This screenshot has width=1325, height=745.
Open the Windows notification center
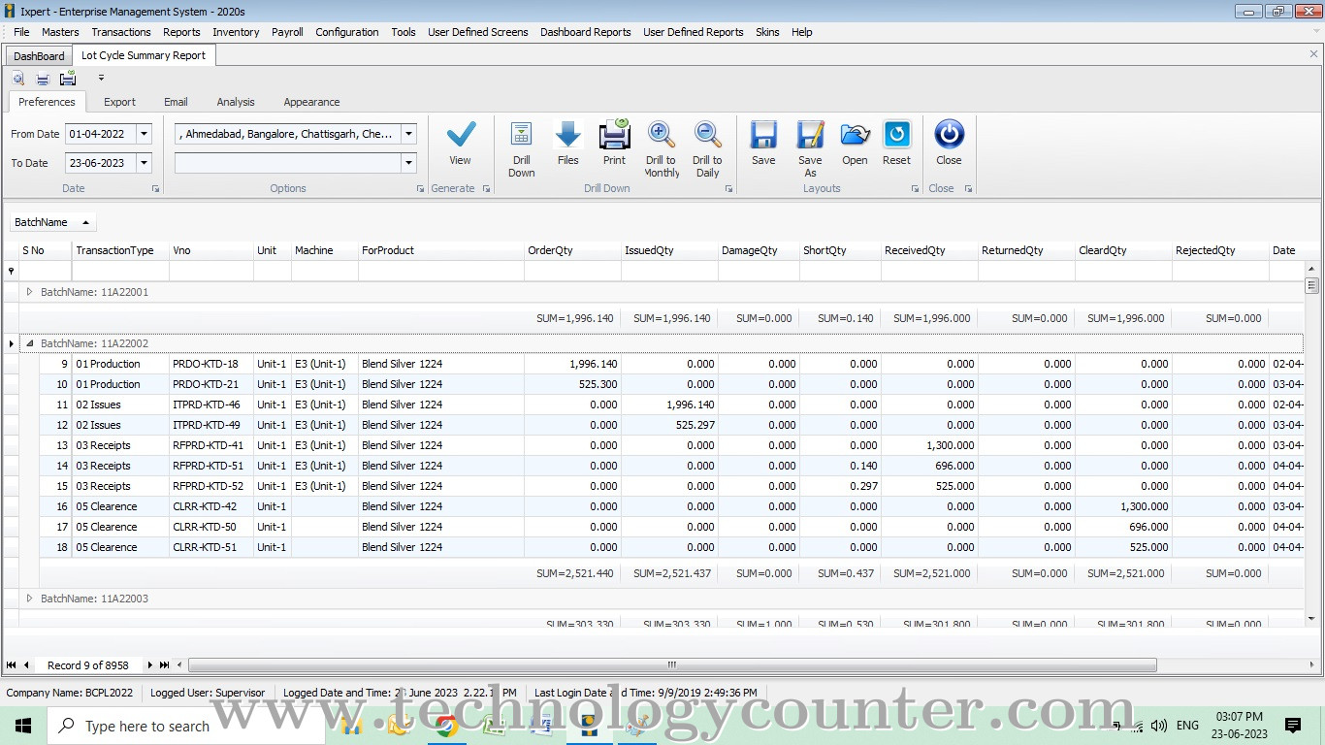[1293, 726]
